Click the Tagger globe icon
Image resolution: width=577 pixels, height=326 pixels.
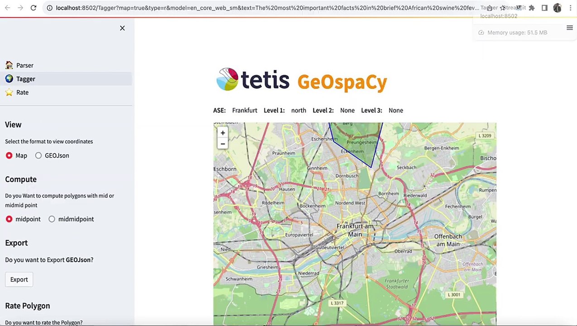click(x=9, y=79)
